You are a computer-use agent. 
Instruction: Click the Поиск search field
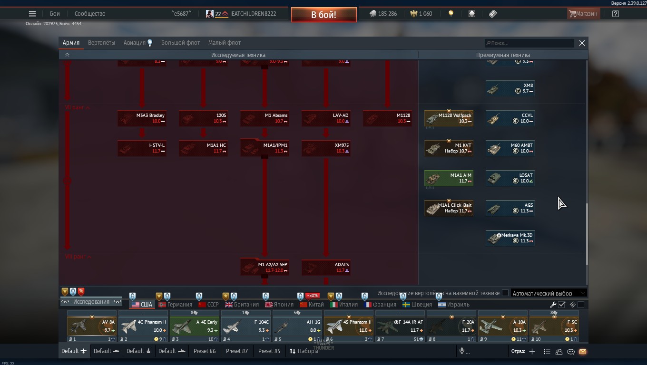pos(529,43)
